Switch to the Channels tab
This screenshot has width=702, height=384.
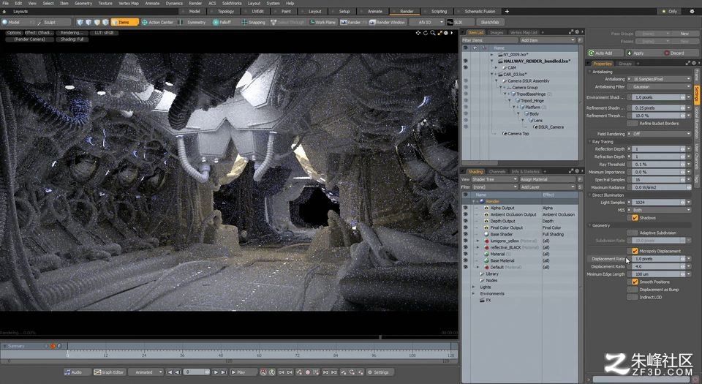click(x=497, y=171)
